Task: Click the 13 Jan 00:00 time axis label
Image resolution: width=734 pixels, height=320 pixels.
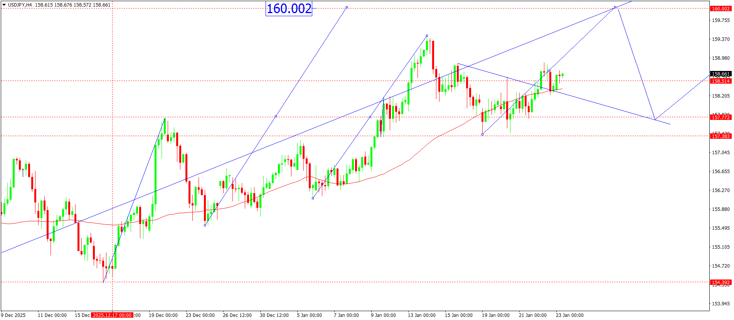Action: (x=421, y=315)
